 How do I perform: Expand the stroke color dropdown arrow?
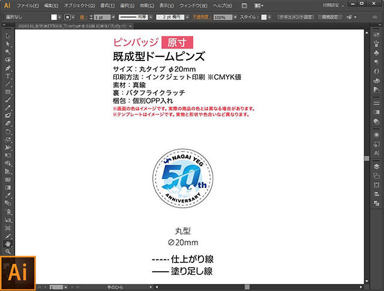coord(73,17)
